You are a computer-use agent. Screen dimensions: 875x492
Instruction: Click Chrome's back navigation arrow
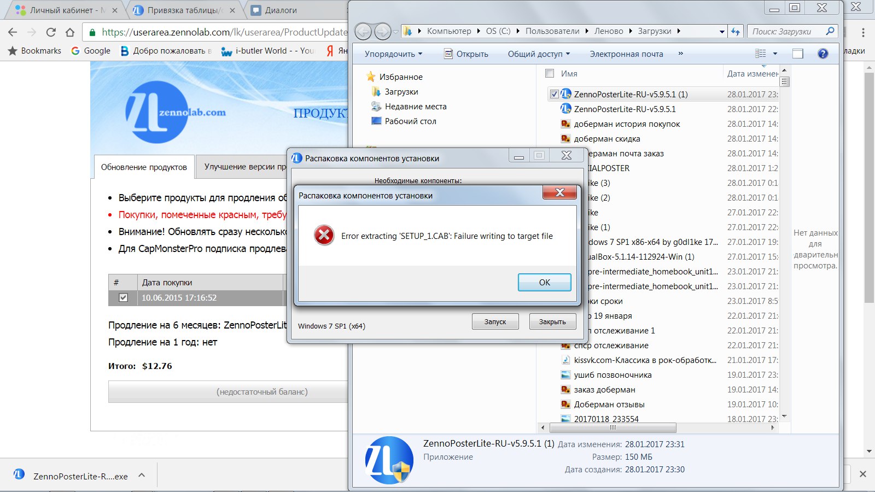[x=13, y=32]
